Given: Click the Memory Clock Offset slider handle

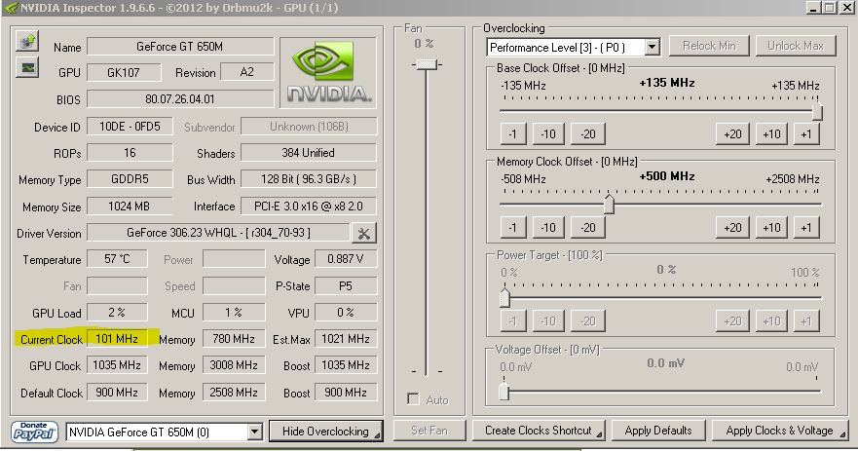Looking at the screenshot, I should (x=609, y=204).
